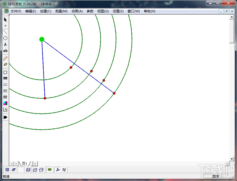Image resolution: width=237 pixels, height=181 pixels.
Task: Open the dotted line style options
Action: 5,91
